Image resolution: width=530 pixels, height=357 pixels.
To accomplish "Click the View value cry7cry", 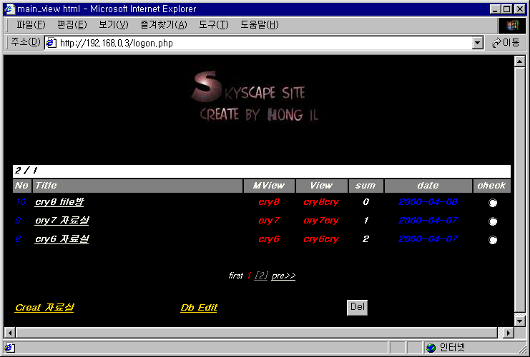I will point(321,221).
